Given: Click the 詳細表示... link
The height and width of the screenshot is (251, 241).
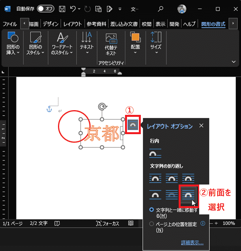Looking at the screenshot, I should (x=192, y=243).
